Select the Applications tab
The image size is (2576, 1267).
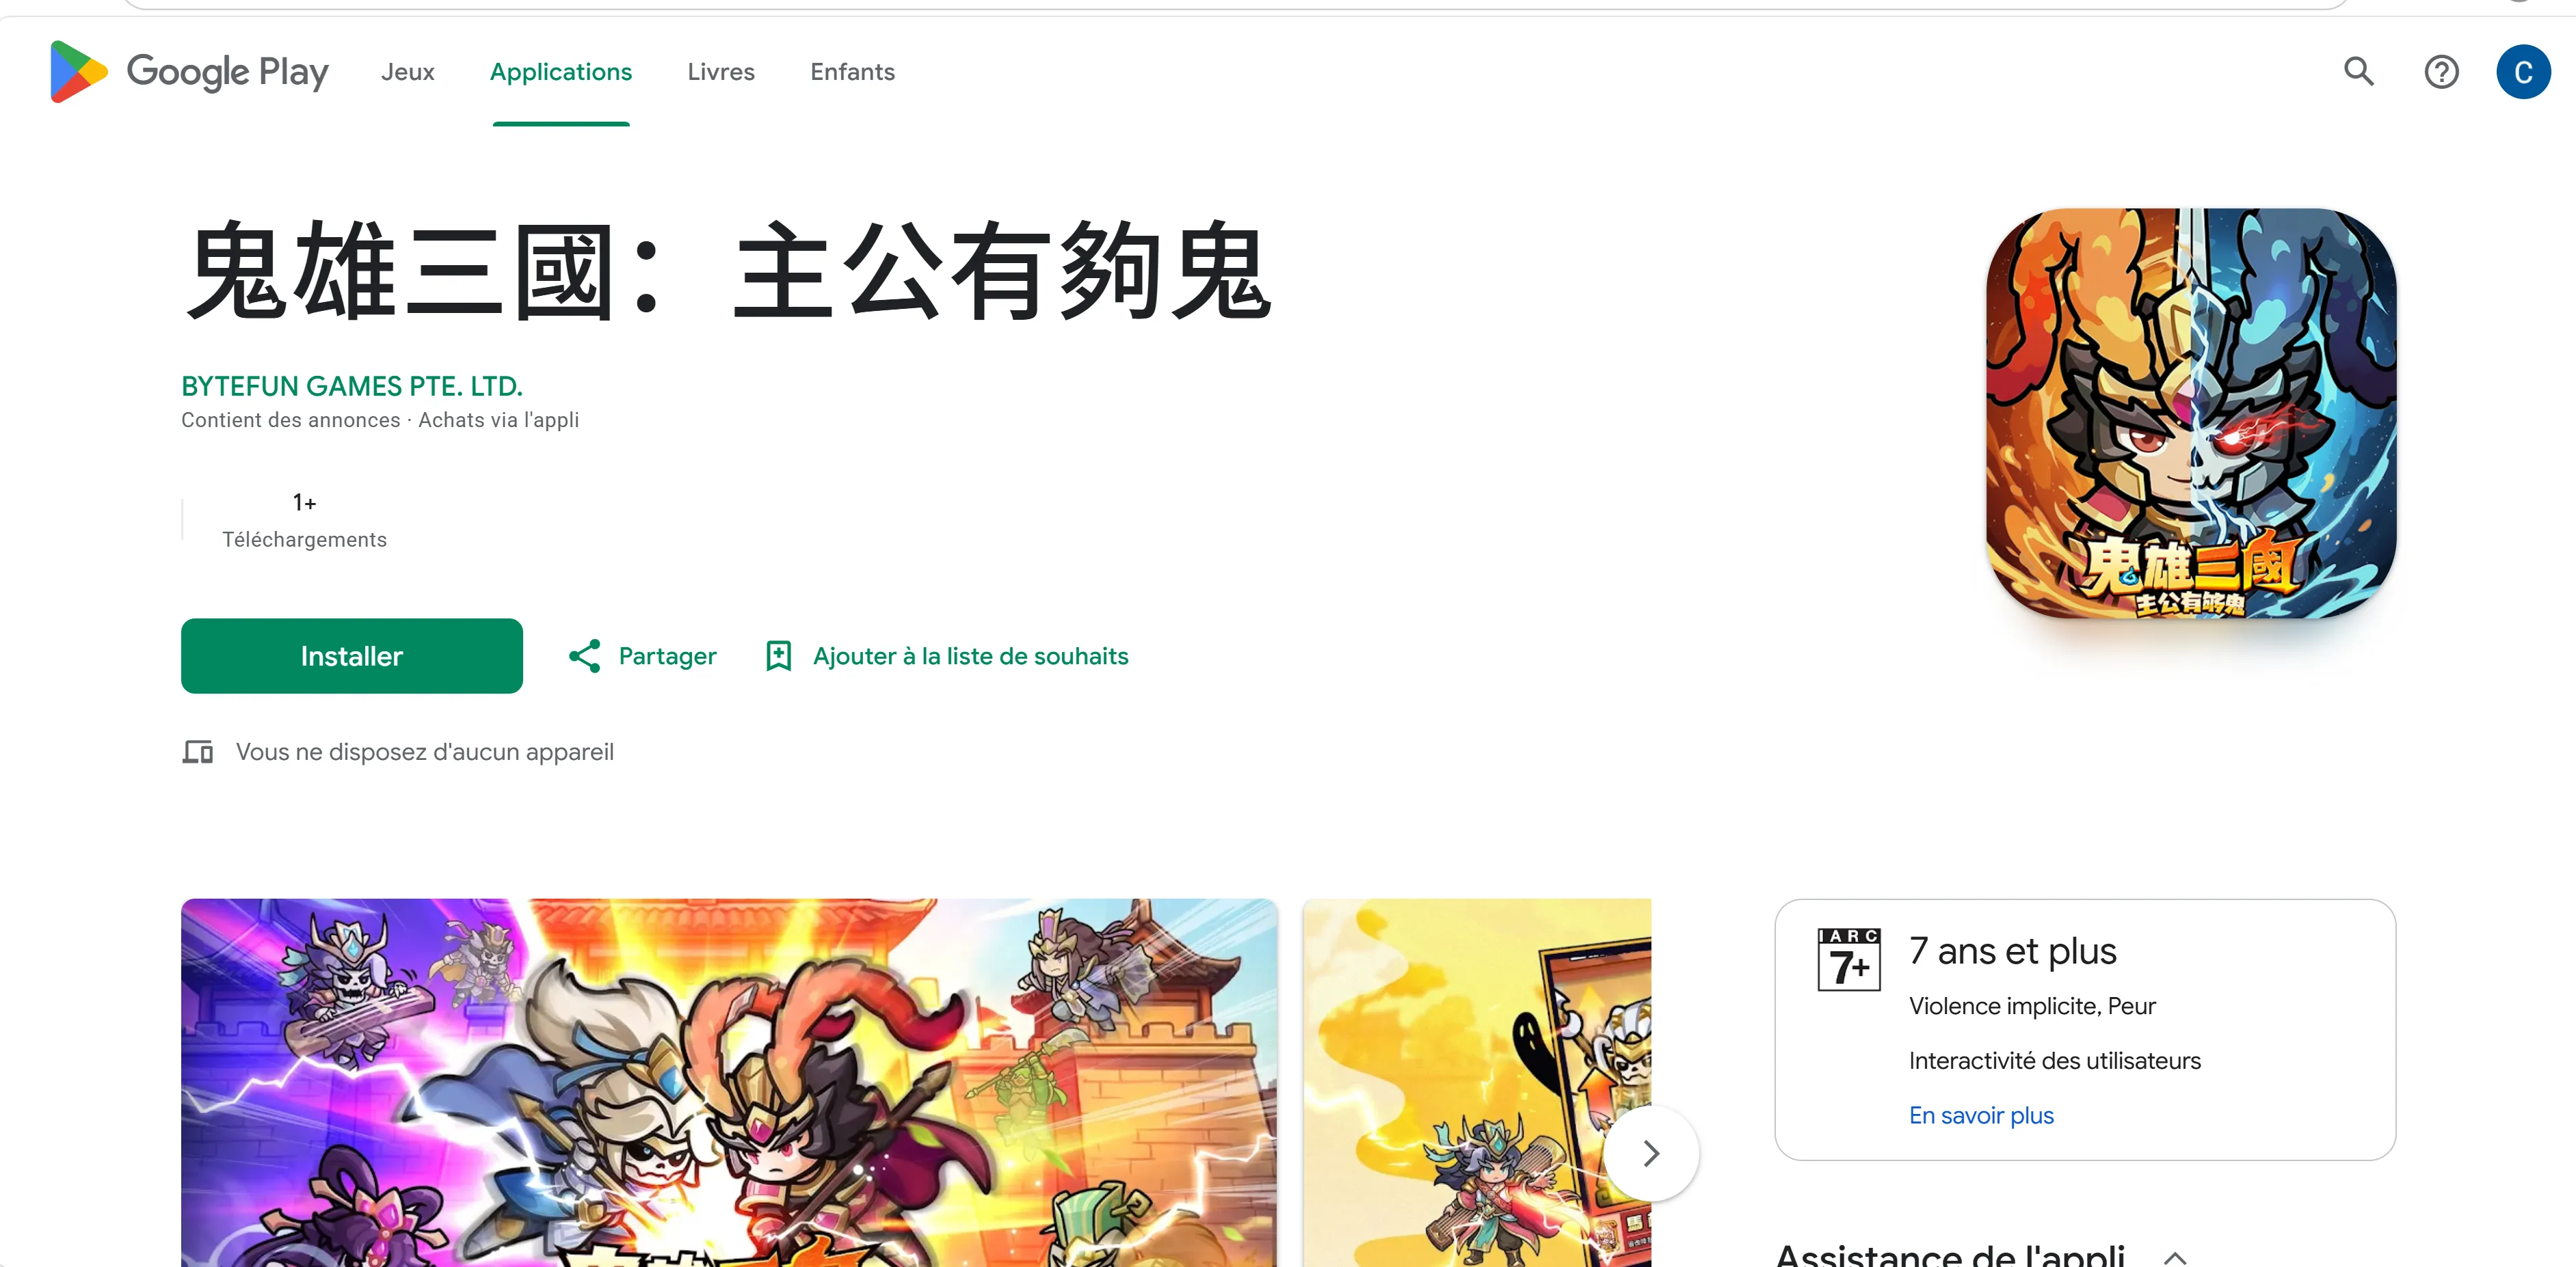(x=561, y=72)
